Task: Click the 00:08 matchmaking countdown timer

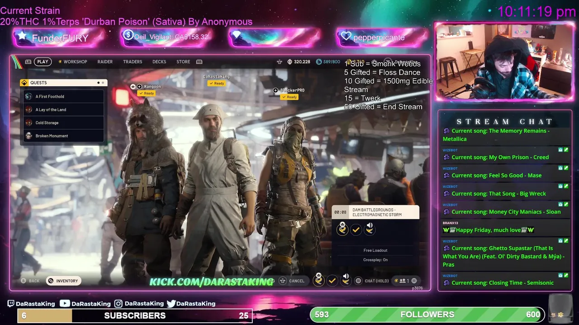Action: point(340,212)
